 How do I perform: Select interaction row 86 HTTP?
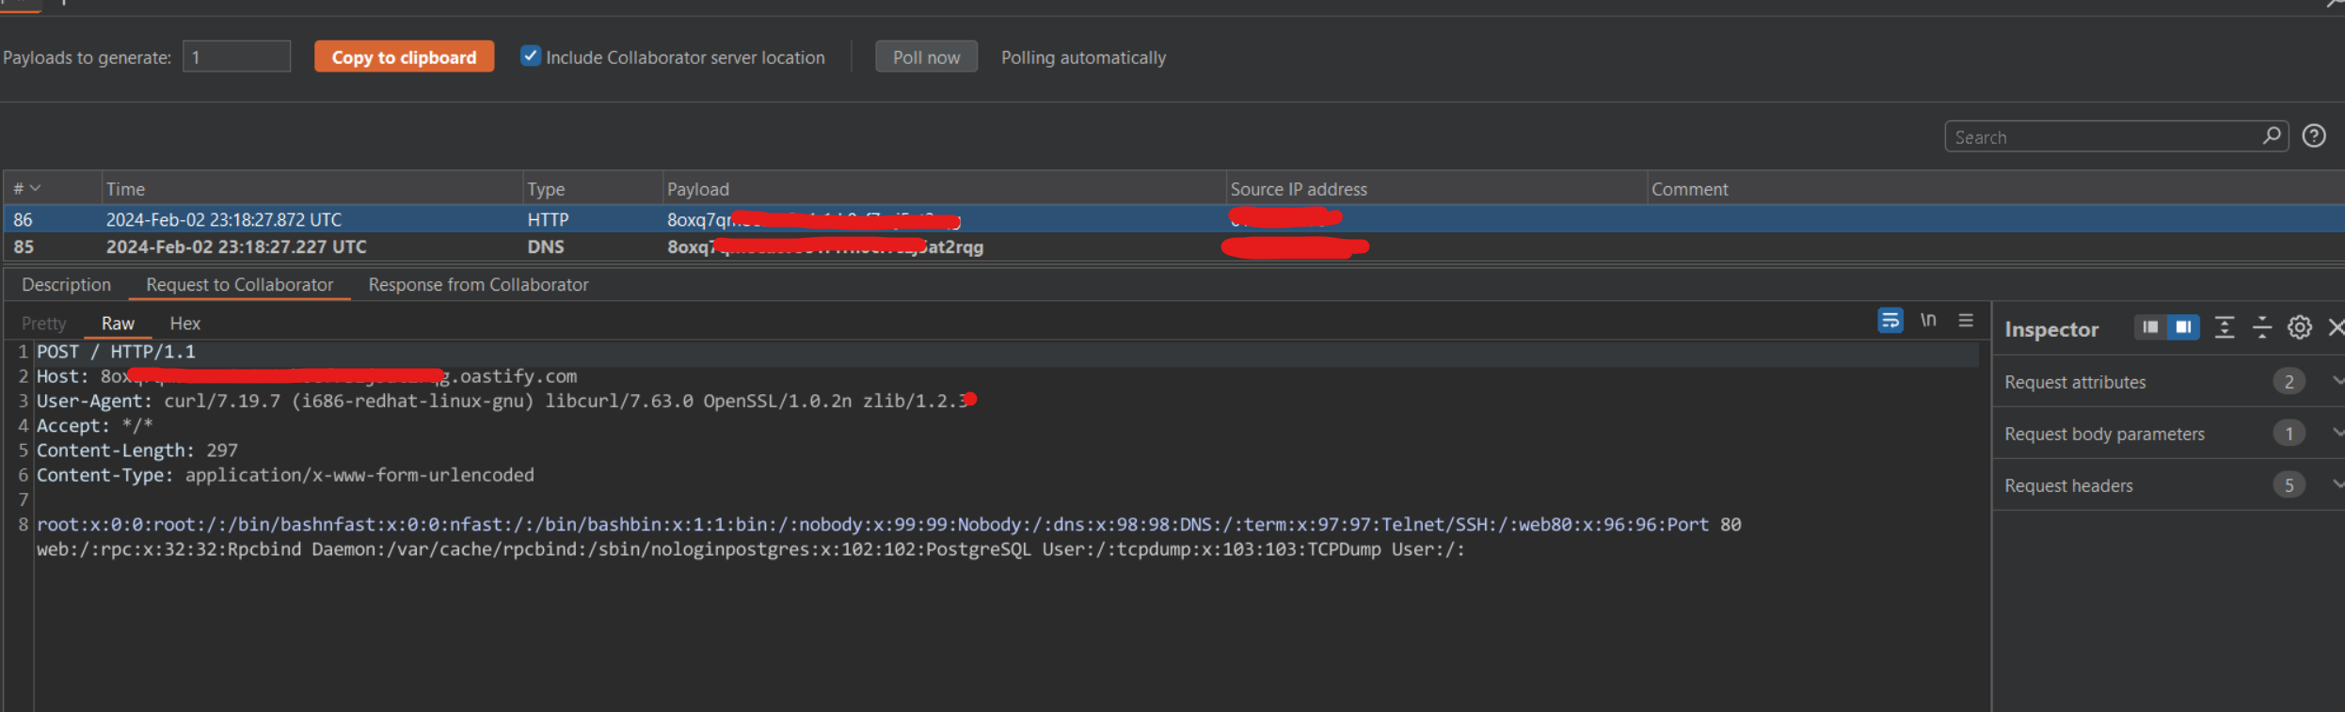coord(1172,219)
